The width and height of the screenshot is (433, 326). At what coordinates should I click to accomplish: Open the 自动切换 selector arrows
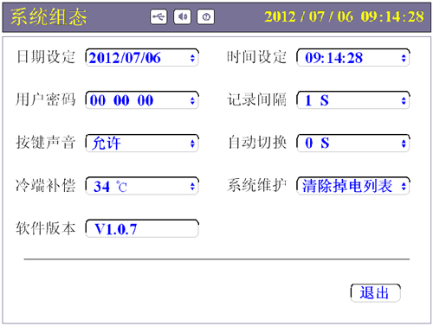(x=404, y=144)
